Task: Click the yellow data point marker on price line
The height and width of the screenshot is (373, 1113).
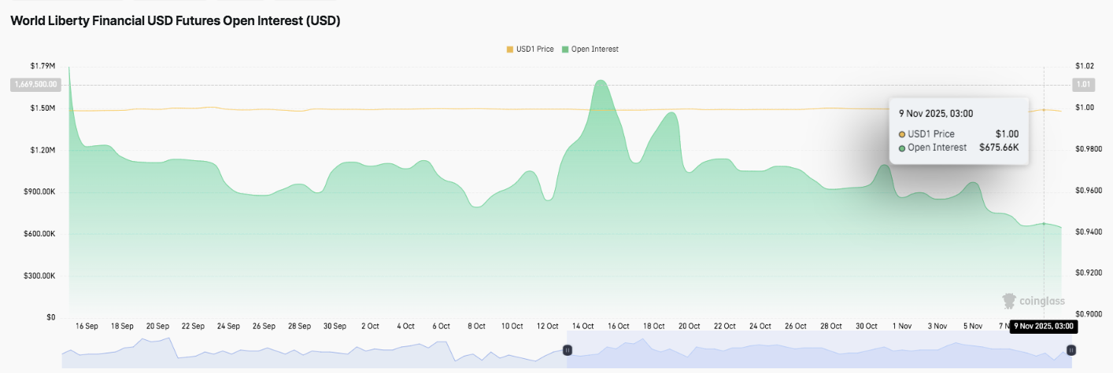Action: pyautogui.click(x=1044, y=110)
